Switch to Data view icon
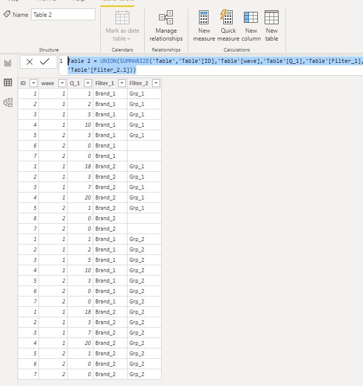The height and width of the screenshot is (386, 363). (8, 83)
